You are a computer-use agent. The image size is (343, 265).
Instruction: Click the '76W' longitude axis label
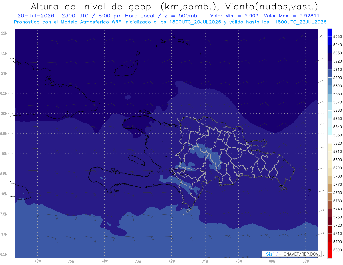click(x=37, y=261)
